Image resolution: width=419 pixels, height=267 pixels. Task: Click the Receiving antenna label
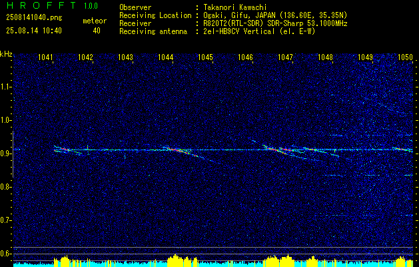153,31
